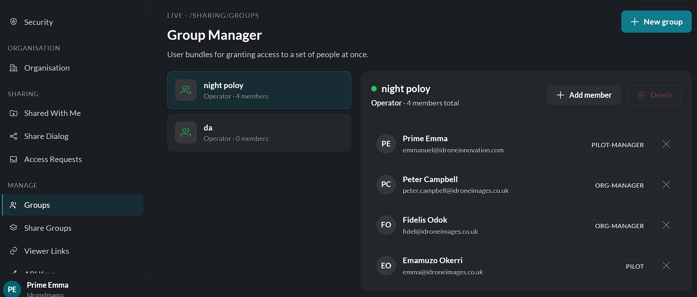Click the LIVE · /SHARING/GROUPS breadcrumb
This screenshot has width=697, height=297.
tap(213, 16)
